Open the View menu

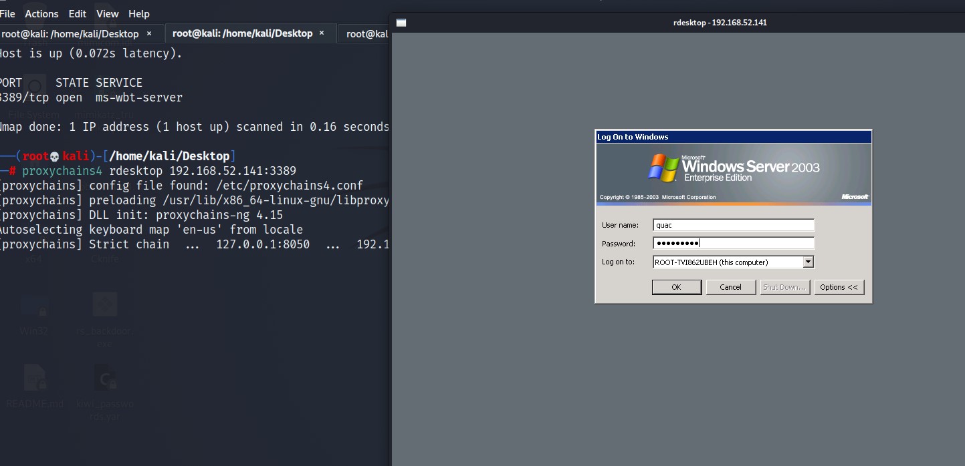coord(107,13)
